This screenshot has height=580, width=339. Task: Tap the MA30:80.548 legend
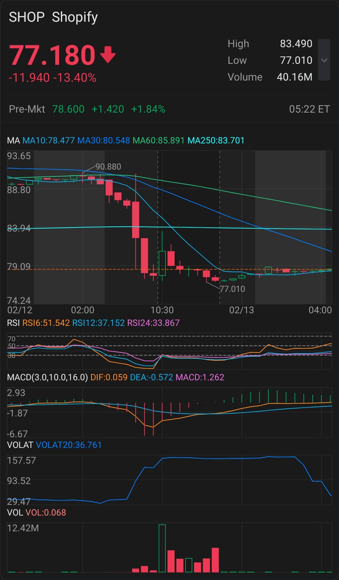104,140
